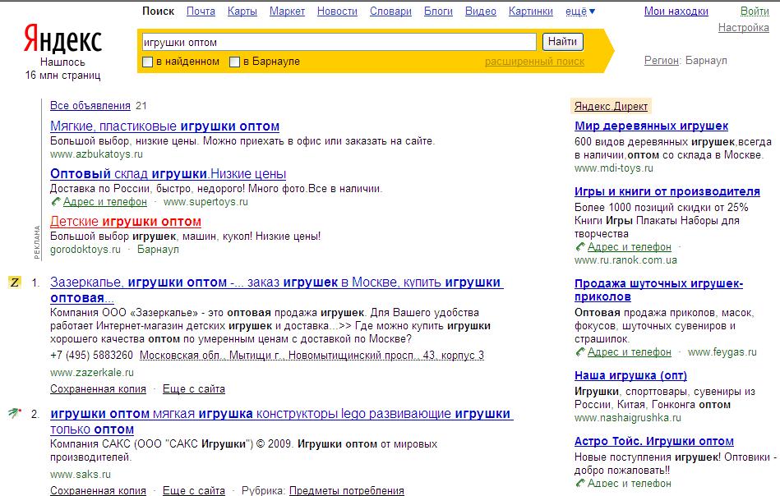The height and width of the screenshot is (496, 780).
Task: Click the Z favicon beside Зазеркалье result
Action: [14, 282]
